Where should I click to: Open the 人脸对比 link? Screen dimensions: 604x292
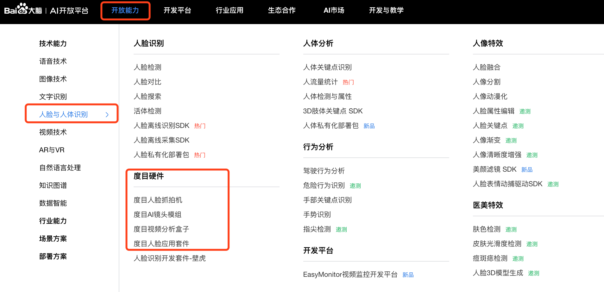pyautogui.click(x=148, y=82)
